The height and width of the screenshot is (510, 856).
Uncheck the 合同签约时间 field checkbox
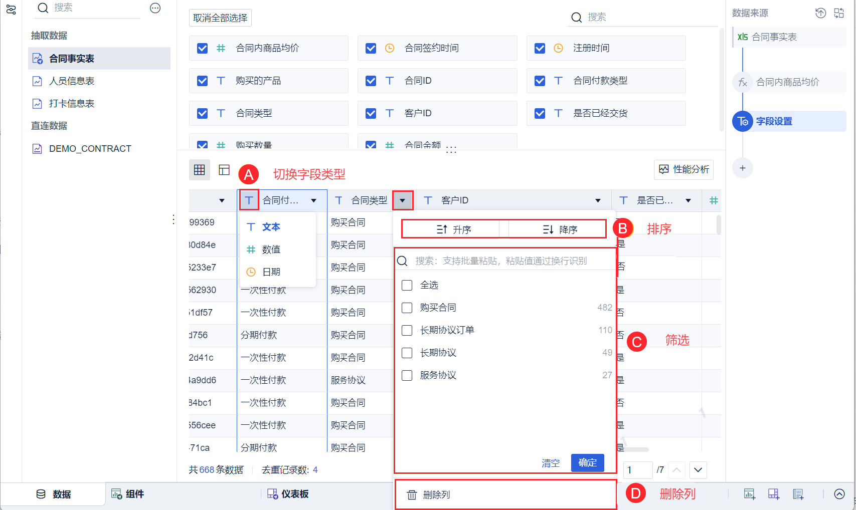point(371,48)
